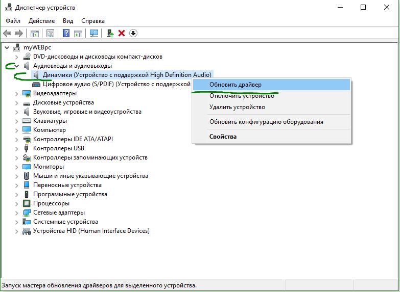Expand DVD-дисководы category chevron
The height and width of the screenshot is (292, 400).
pyautogui.click(x=17, y=57)
